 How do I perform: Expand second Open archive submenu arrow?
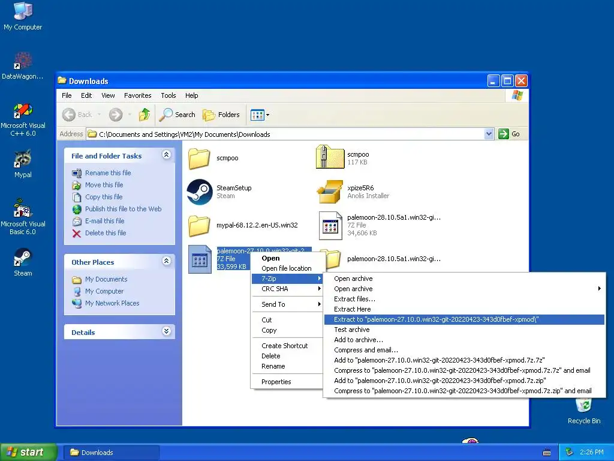pyautogui.click(x=599, y=289)
